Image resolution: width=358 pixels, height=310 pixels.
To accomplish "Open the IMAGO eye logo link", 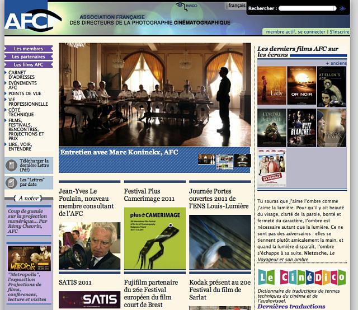I will [186, 6].
